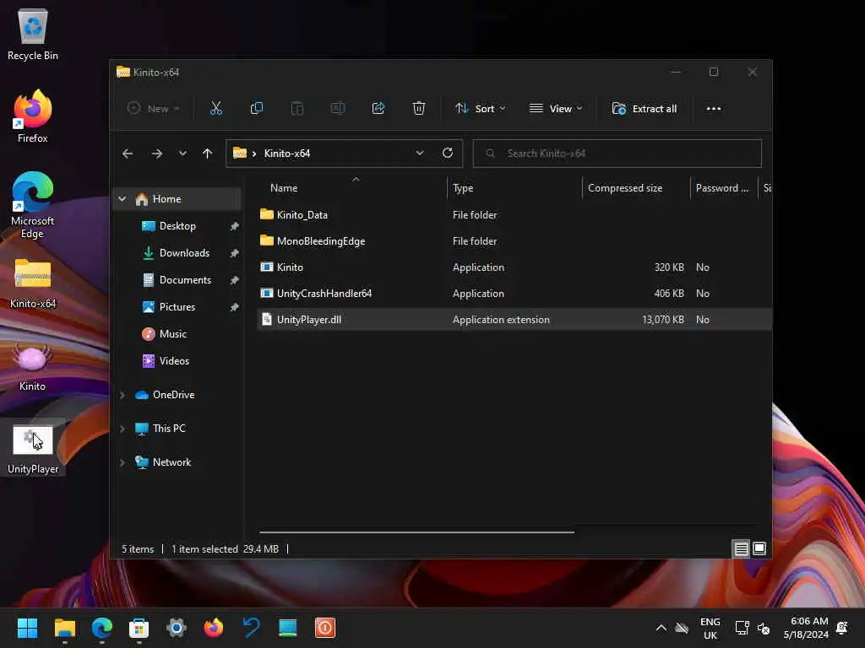This screenshot has height=648, width=865.
Task: Show hidden system tray icons
Action: [661, 628]
